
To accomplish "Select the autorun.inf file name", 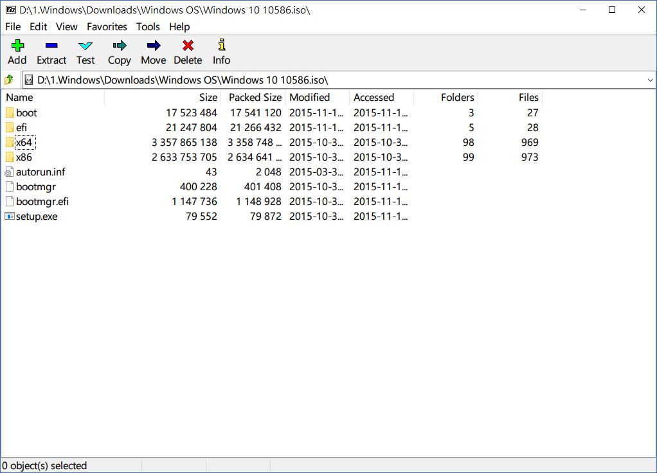I will (40, 172).
